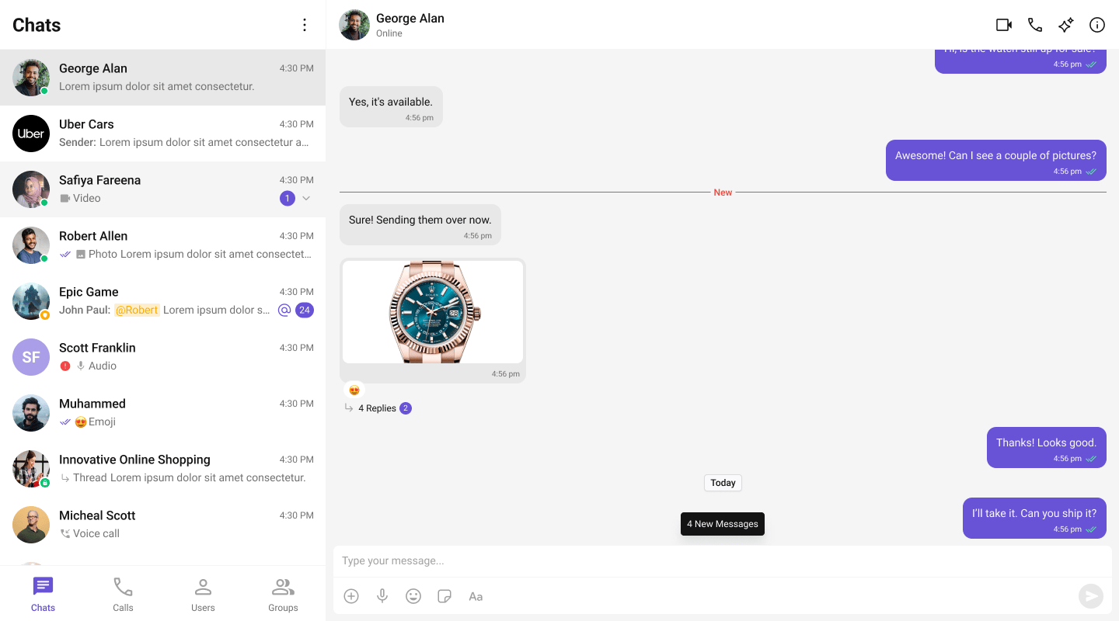
Task: Open the Muhammed conversation
Action: point(163,413)
